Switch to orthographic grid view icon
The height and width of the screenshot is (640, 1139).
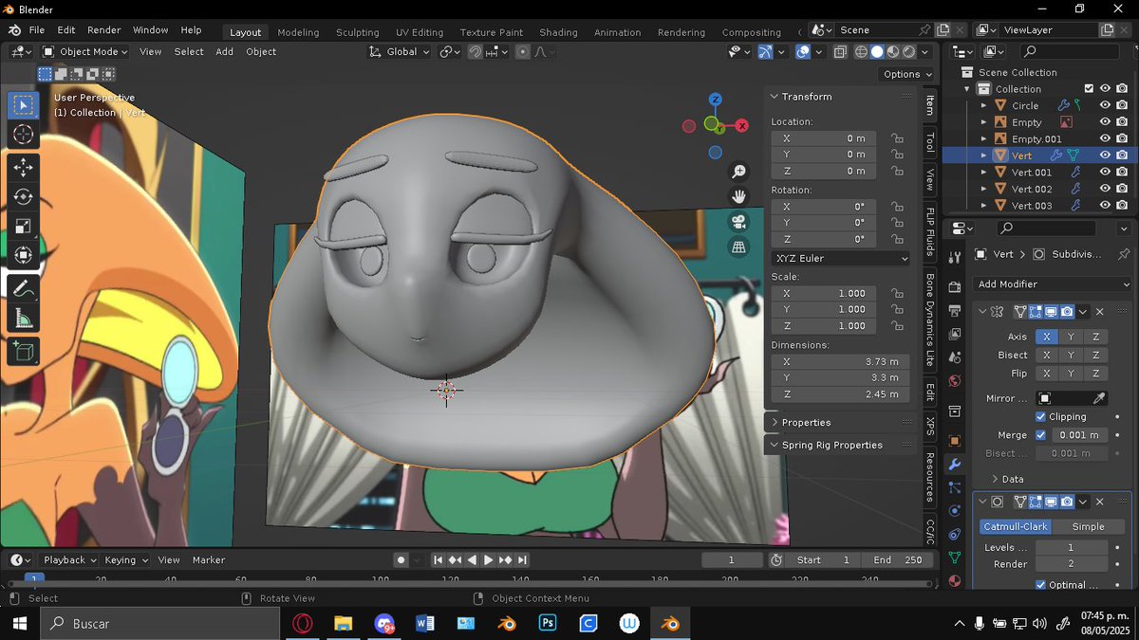[738, 247]
